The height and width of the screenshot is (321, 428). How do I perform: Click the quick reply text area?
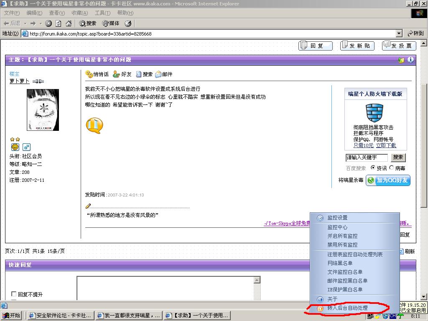pos(166,288)
